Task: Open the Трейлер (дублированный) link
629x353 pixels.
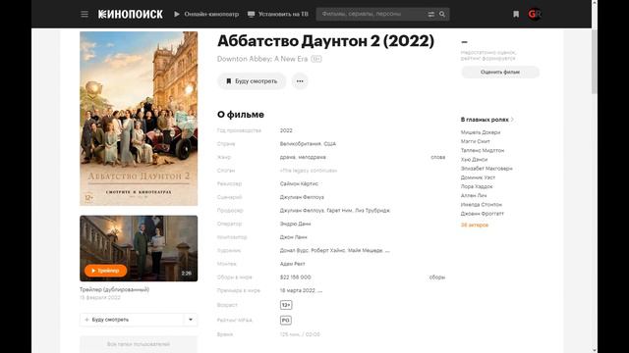Action: click(x=114, y=289)
